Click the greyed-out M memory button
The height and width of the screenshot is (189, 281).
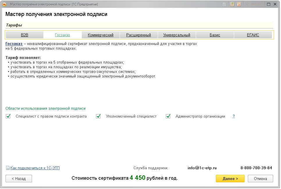coord(248,4)
